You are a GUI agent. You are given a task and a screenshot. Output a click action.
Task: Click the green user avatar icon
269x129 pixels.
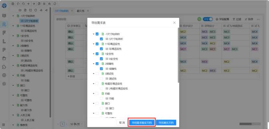point(199,19)
